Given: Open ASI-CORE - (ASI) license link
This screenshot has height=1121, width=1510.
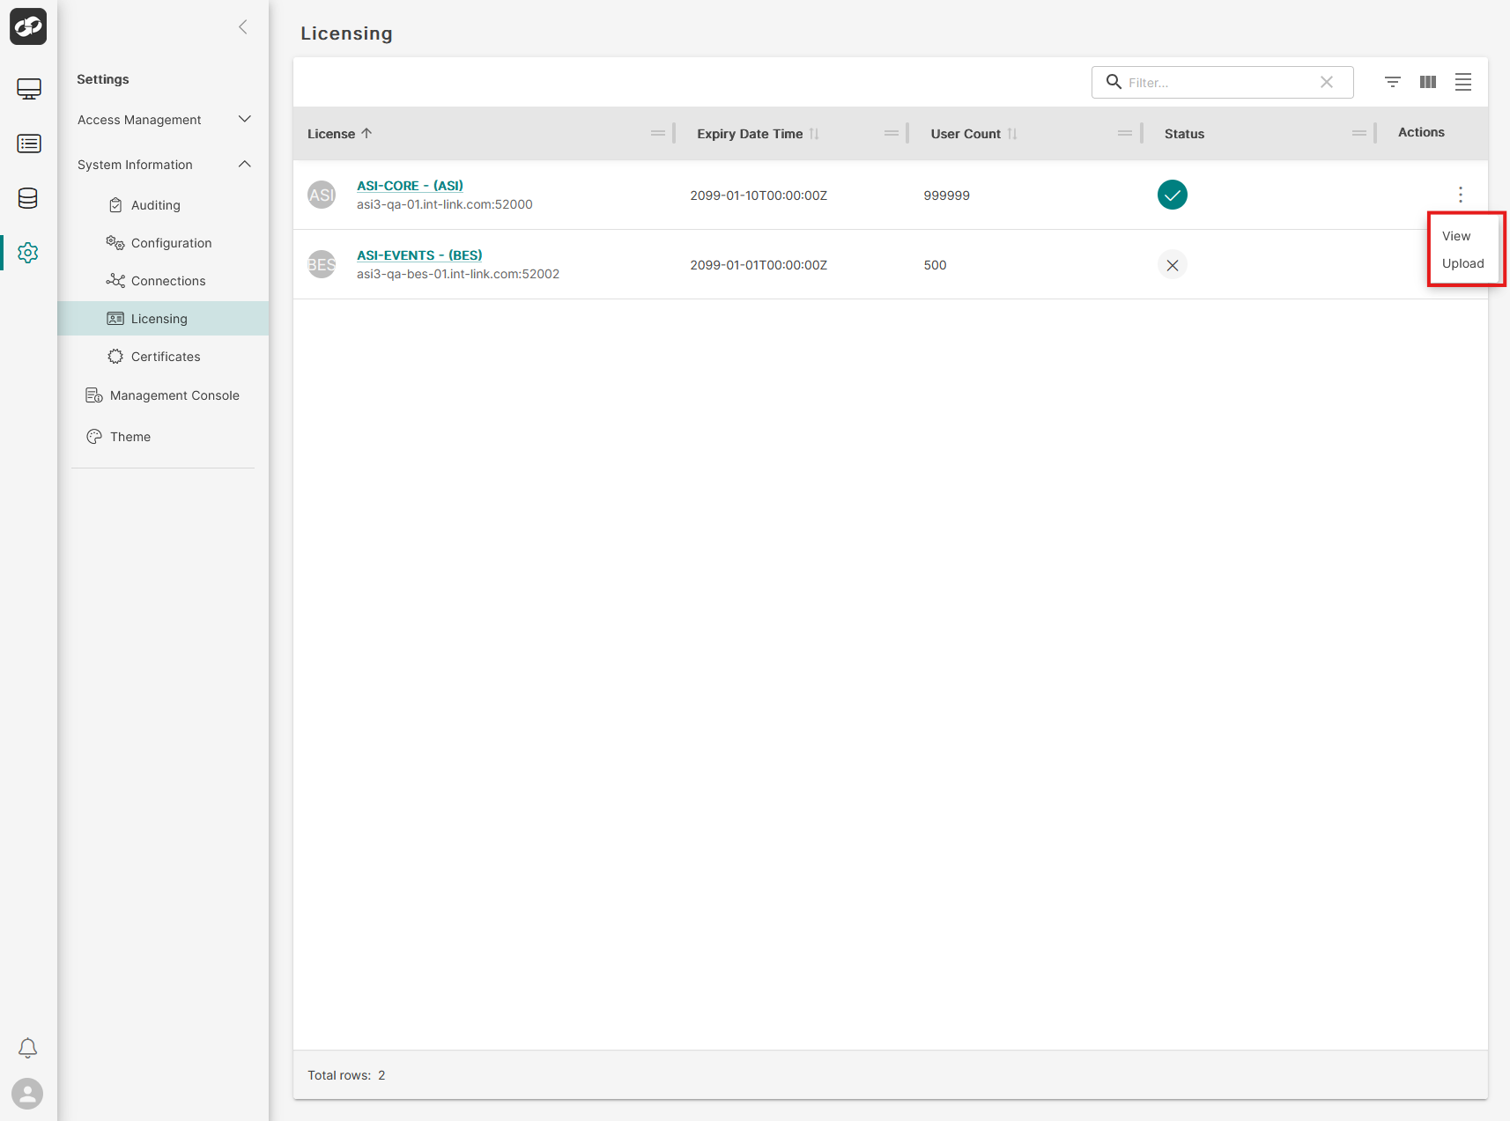Looking at the screenshot, I should (x=410, y=186).
